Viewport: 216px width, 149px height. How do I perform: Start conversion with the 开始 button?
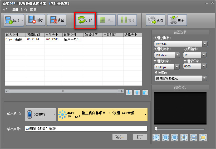pos(85,20)
